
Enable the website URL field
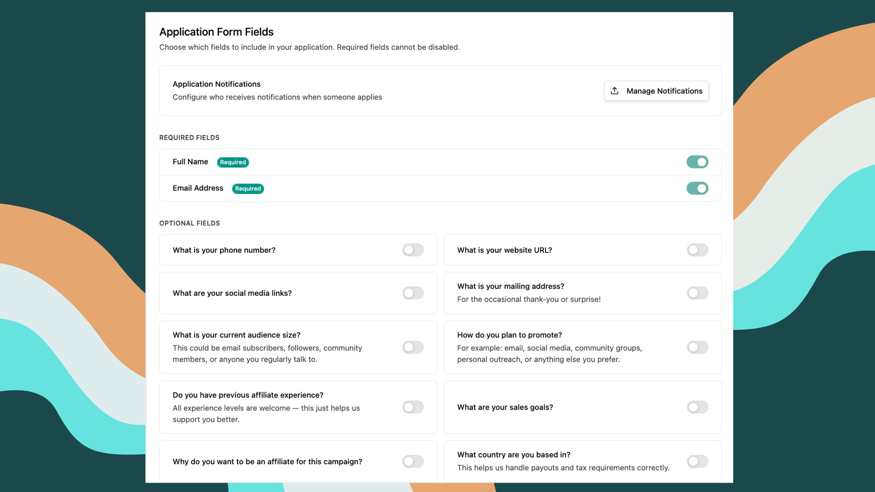[x=697, y=250]
